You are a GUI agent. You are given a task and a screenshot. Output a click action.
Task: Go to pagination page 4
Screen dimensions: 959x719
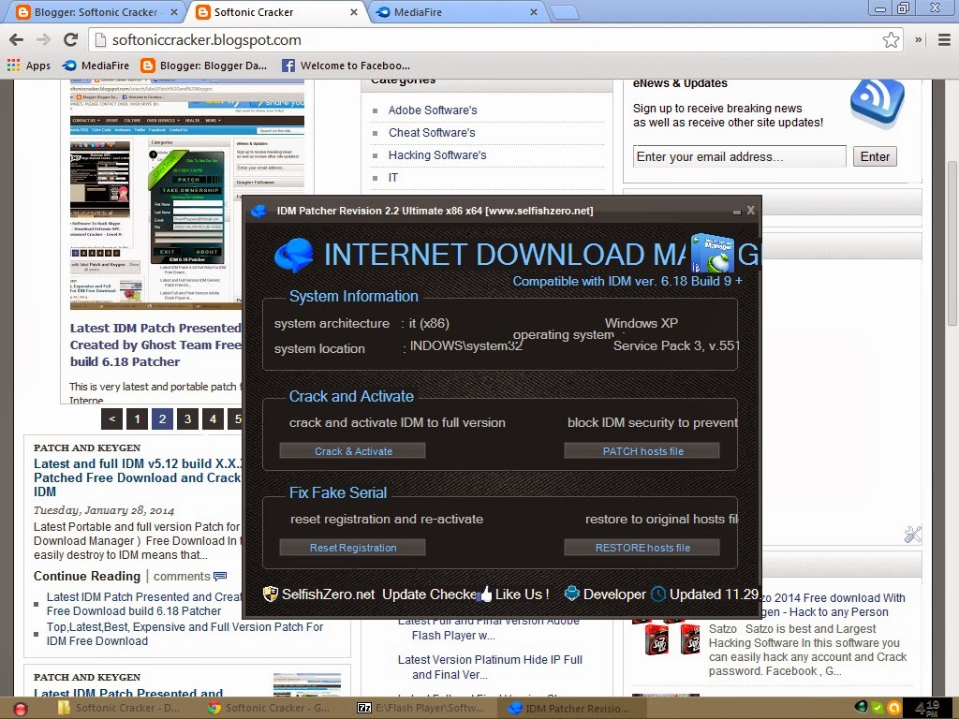[213, 418]
